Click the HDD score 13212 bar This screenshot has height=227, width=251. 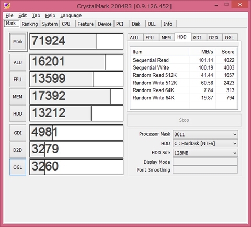[x=76, y=113]
